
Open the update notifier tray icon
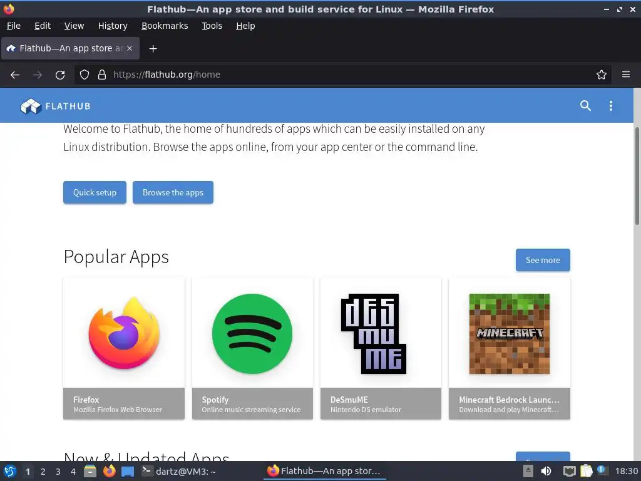(602, 470)
